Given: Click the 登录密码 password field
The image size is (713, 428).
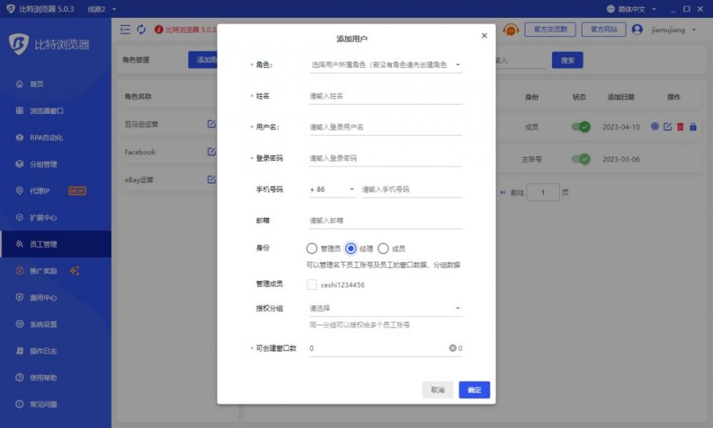Looking at the screenshot, I should tap(386, 159).
